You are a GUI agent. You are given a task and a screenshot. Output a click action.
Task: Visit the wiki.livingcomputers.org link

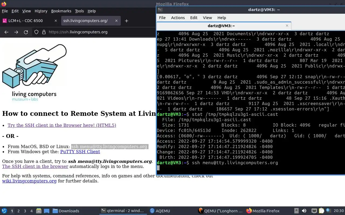pyautogui.click(x=29, y=181)
